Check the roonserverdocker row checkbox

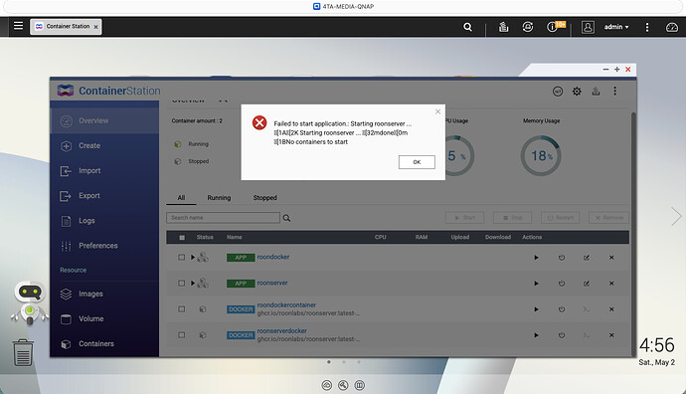click(181, 335)
